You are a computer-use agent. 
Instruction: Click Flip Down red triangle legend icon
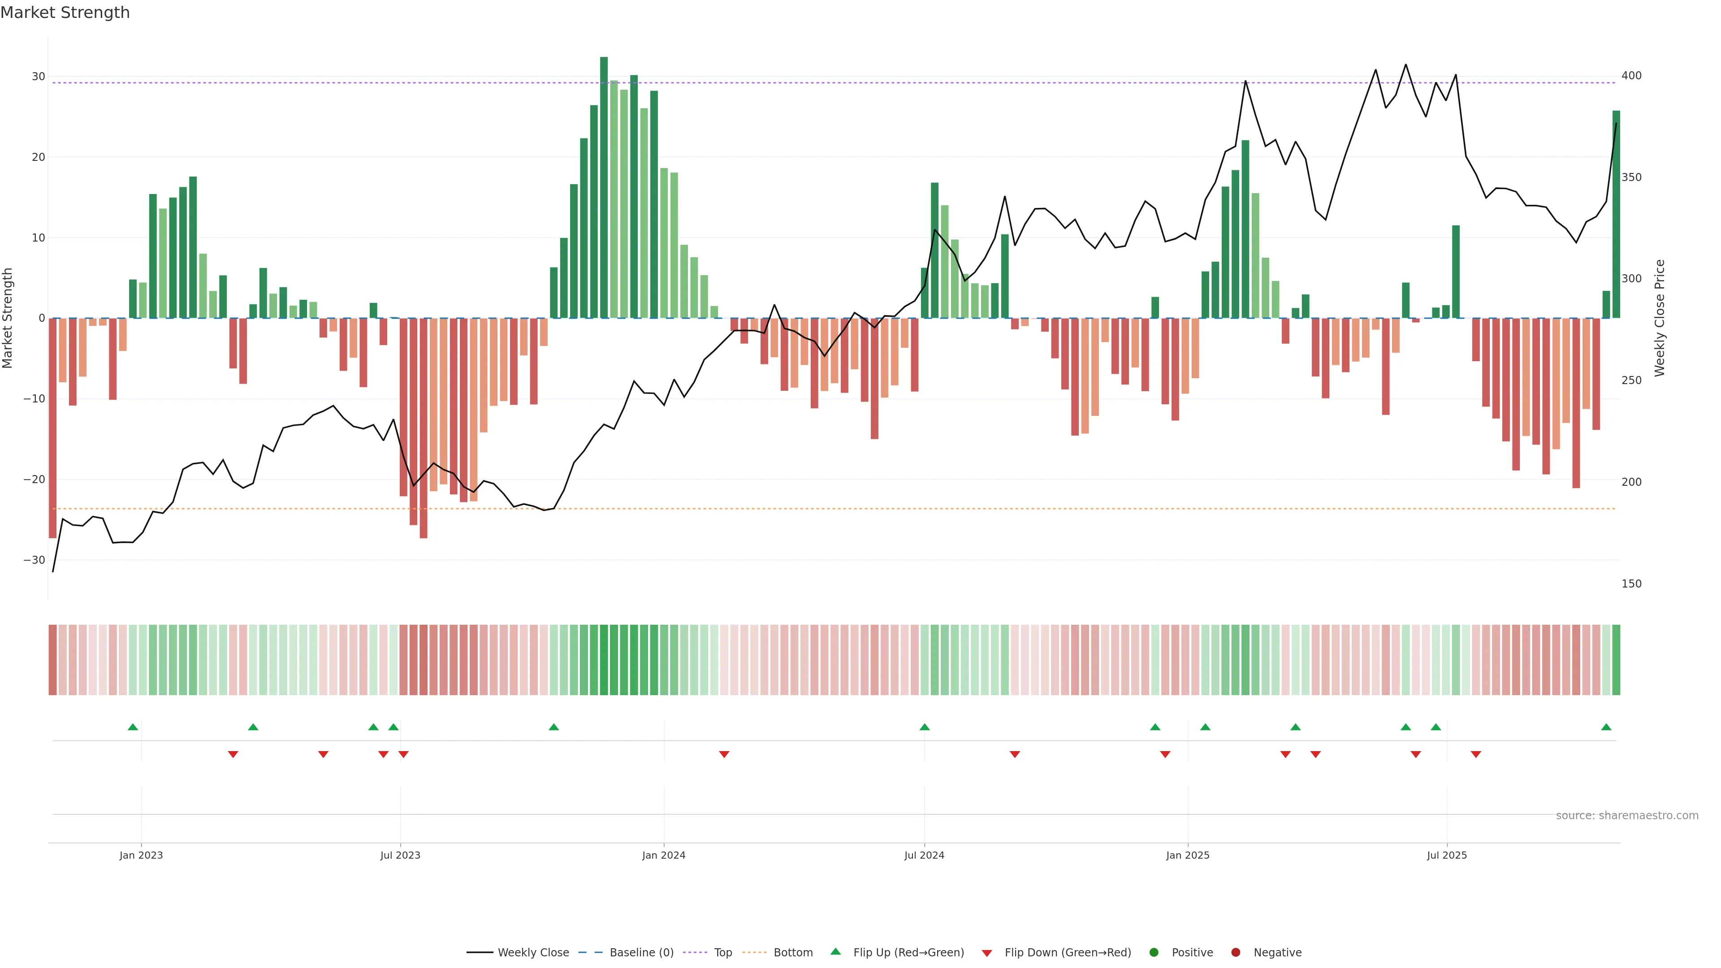pyautogui.click(x=987, y=953)
